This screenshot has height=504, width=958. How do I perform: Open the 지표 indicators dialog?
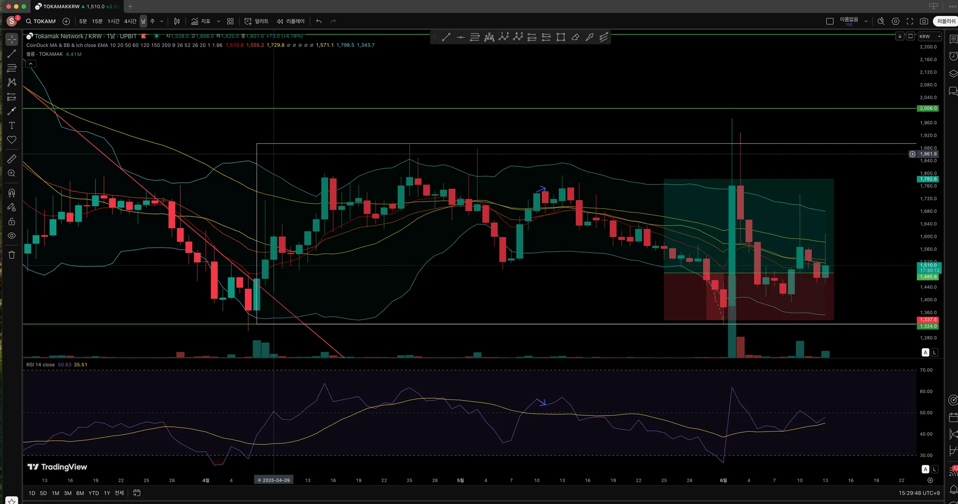(x=201, y=21)
